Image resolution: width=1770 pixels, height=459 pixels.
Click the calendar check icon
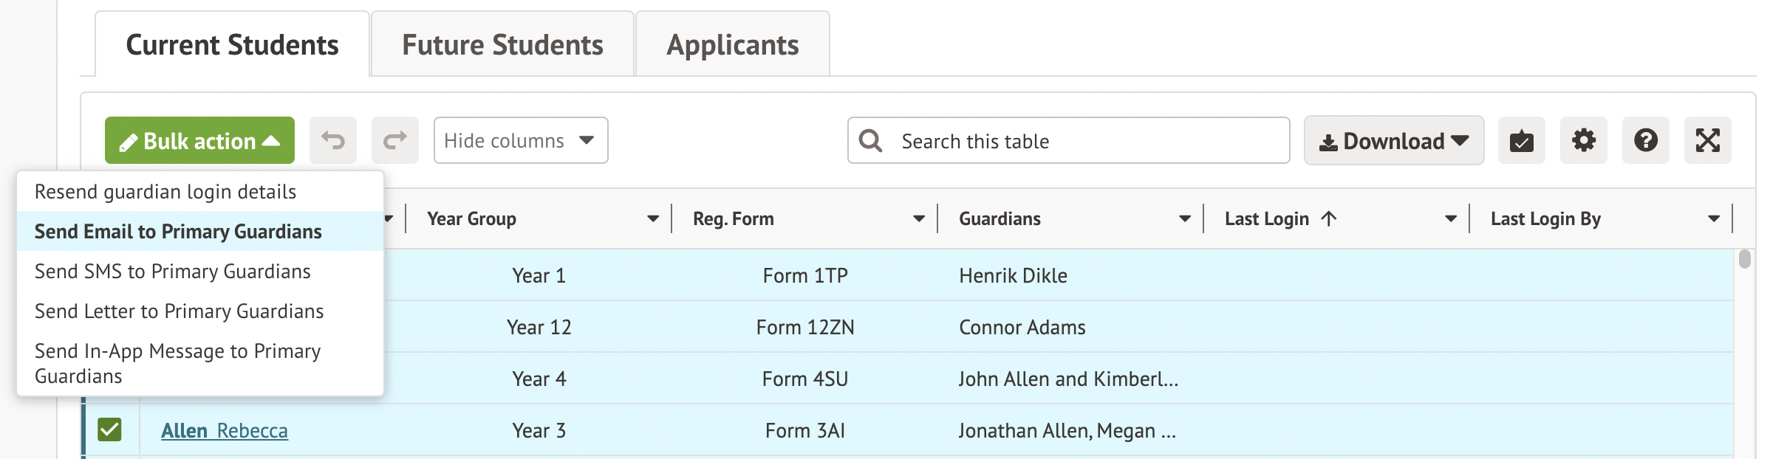1521,140
